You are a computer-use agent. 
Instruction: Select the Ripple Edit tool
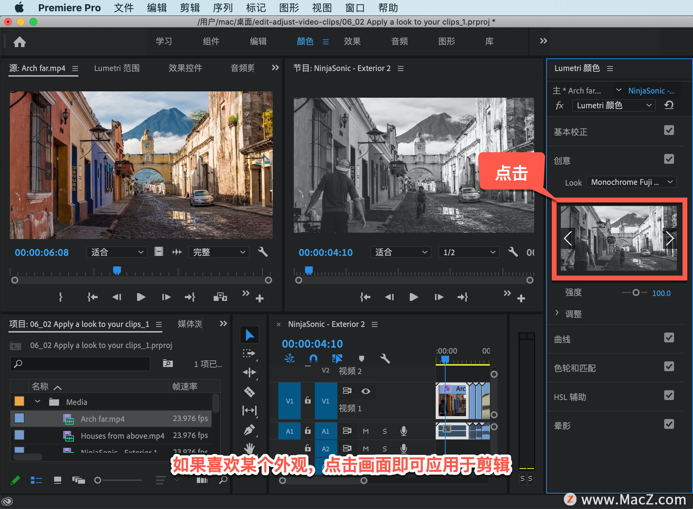(x=249, y=372)
